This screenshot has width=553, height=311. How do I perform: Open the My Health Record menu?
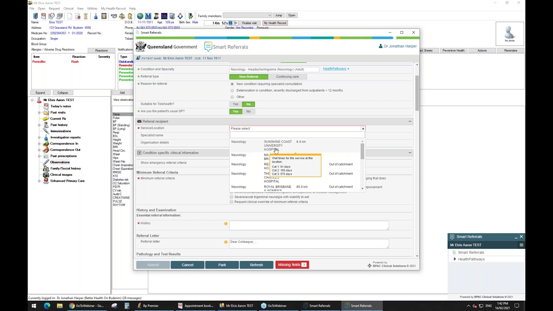tap(113, 9)
